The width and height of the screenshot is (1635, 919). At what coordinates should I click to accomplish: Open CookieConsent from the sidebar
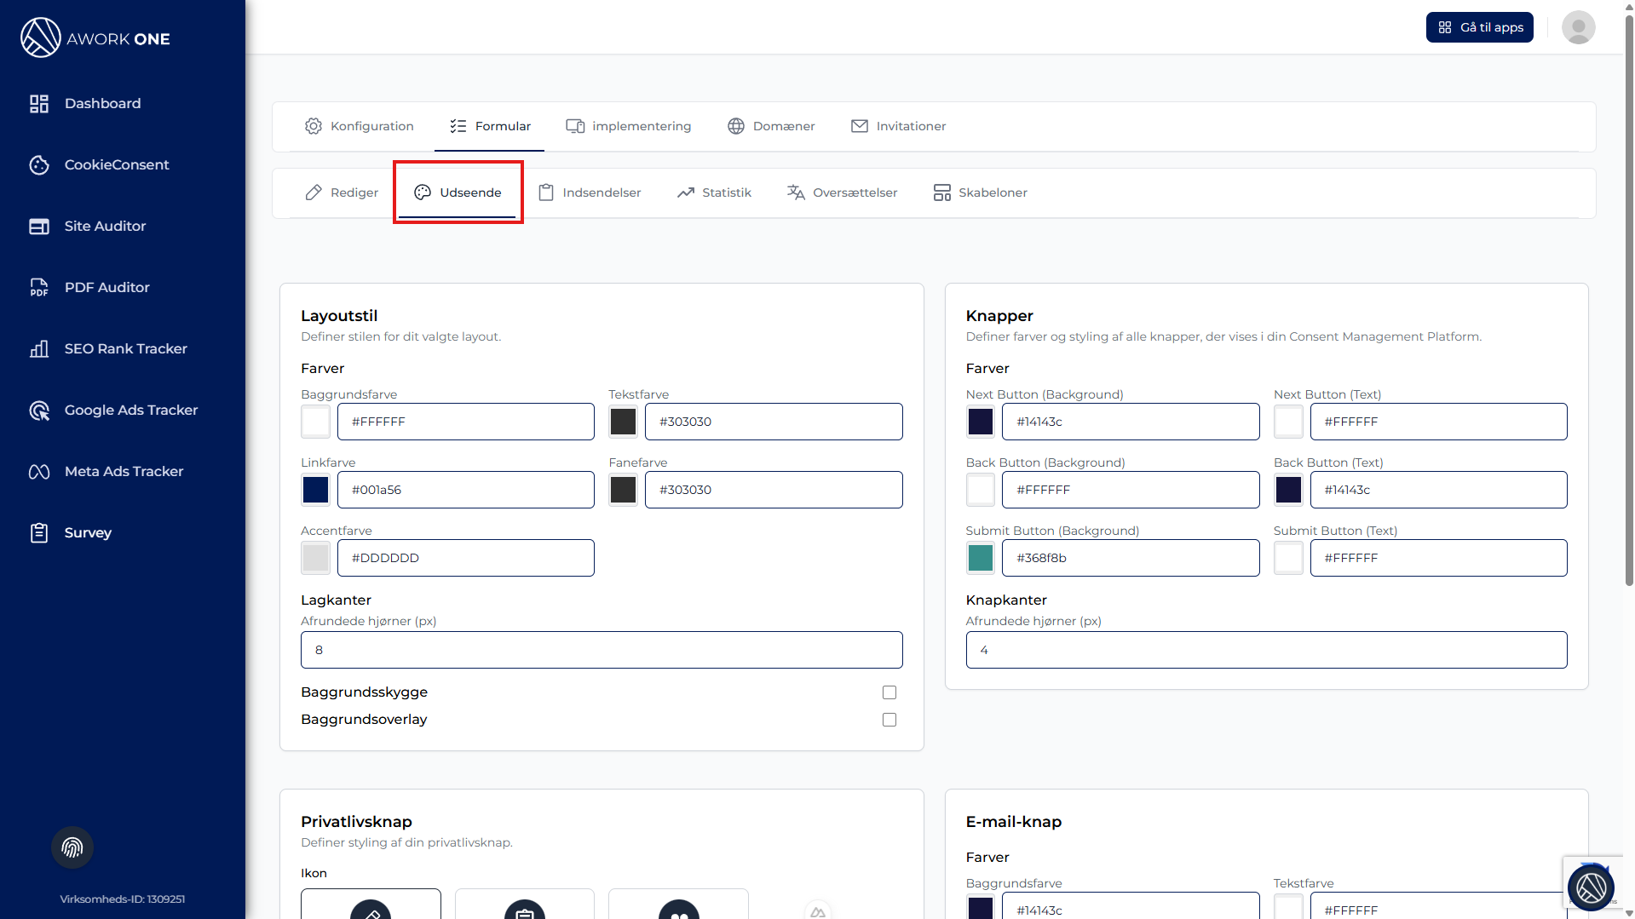point(116,165)
